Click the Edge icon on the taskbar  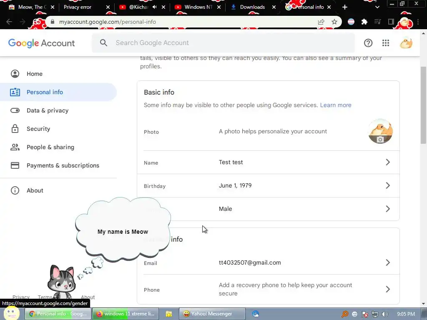(255, 314)
